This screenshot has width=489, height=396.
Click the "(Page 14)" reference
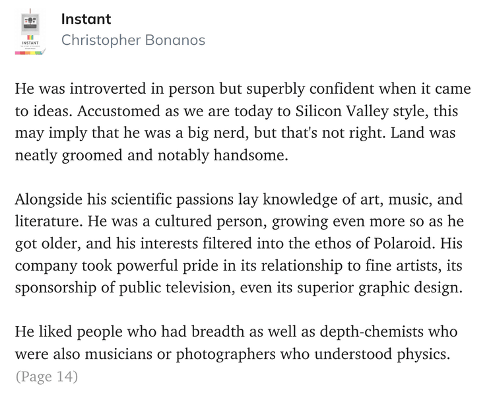[46, 376]
